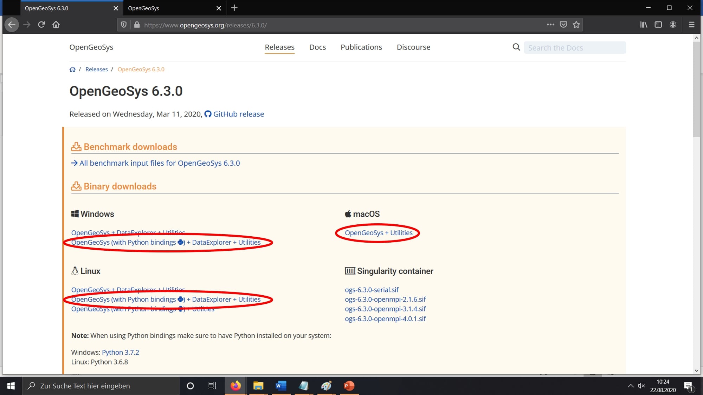Click the site search magnifier icon
This screenshot has height=395, width=703.
point(516,47)
